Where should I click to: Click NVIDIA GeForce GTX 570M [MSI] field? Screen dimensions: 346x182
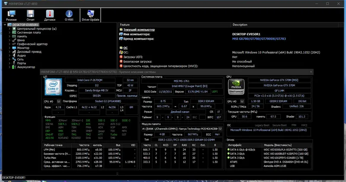(279, 80)
